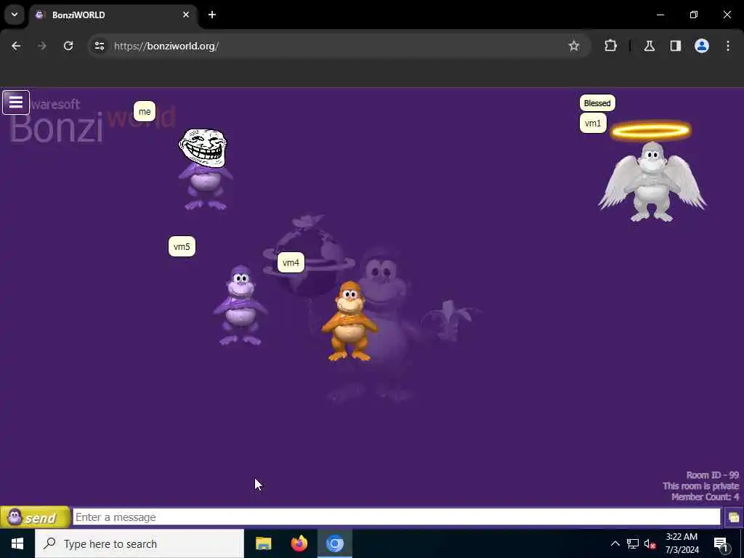Viewport: 744px width, 558px height.
Task: Open the BonziWORLD hamburger menu
Action: coord(16,102)
